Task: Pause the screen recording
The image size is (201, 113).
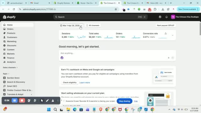Action: click(x=15, y=100)
